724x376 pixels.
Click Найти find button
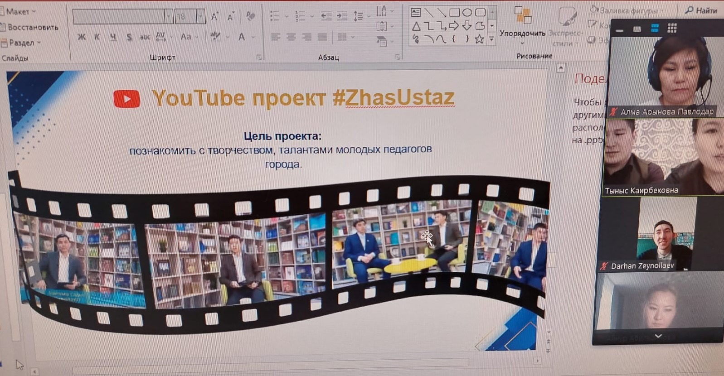click(x=701, y=10)
